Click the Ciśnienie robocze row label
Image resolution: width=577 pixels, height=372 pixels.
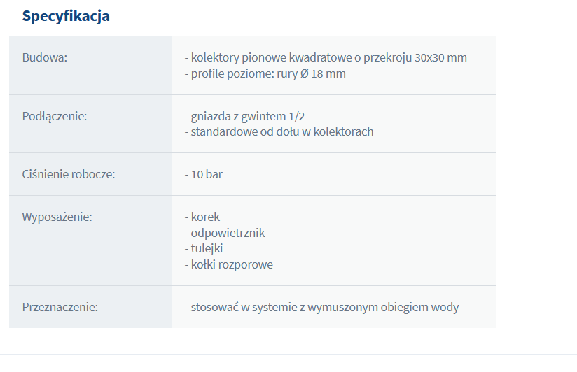(69, 174)
